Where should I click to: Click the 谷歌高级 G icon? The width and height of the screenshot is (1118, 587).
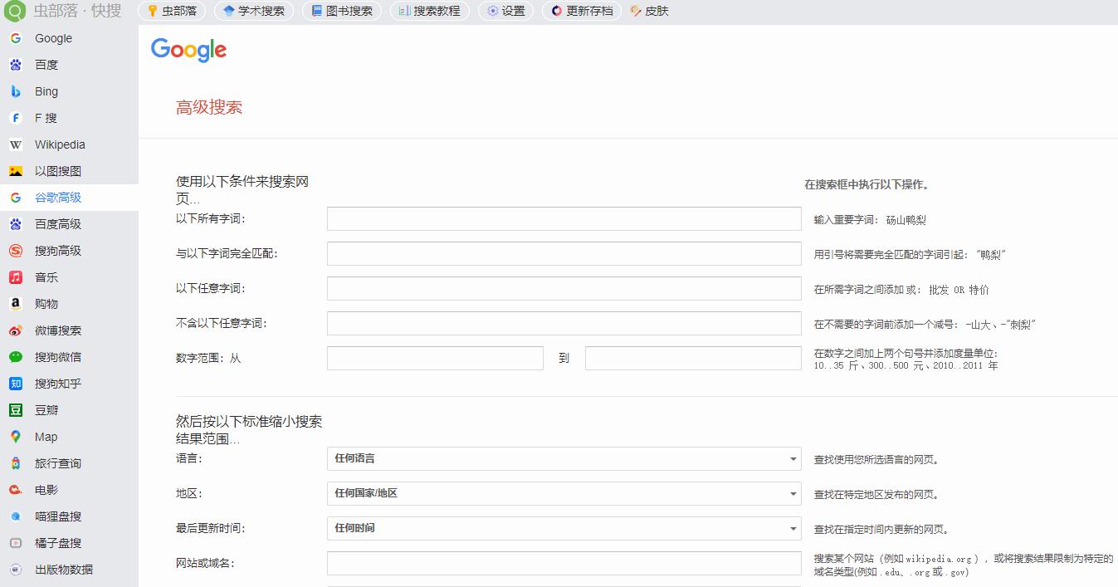16,198
